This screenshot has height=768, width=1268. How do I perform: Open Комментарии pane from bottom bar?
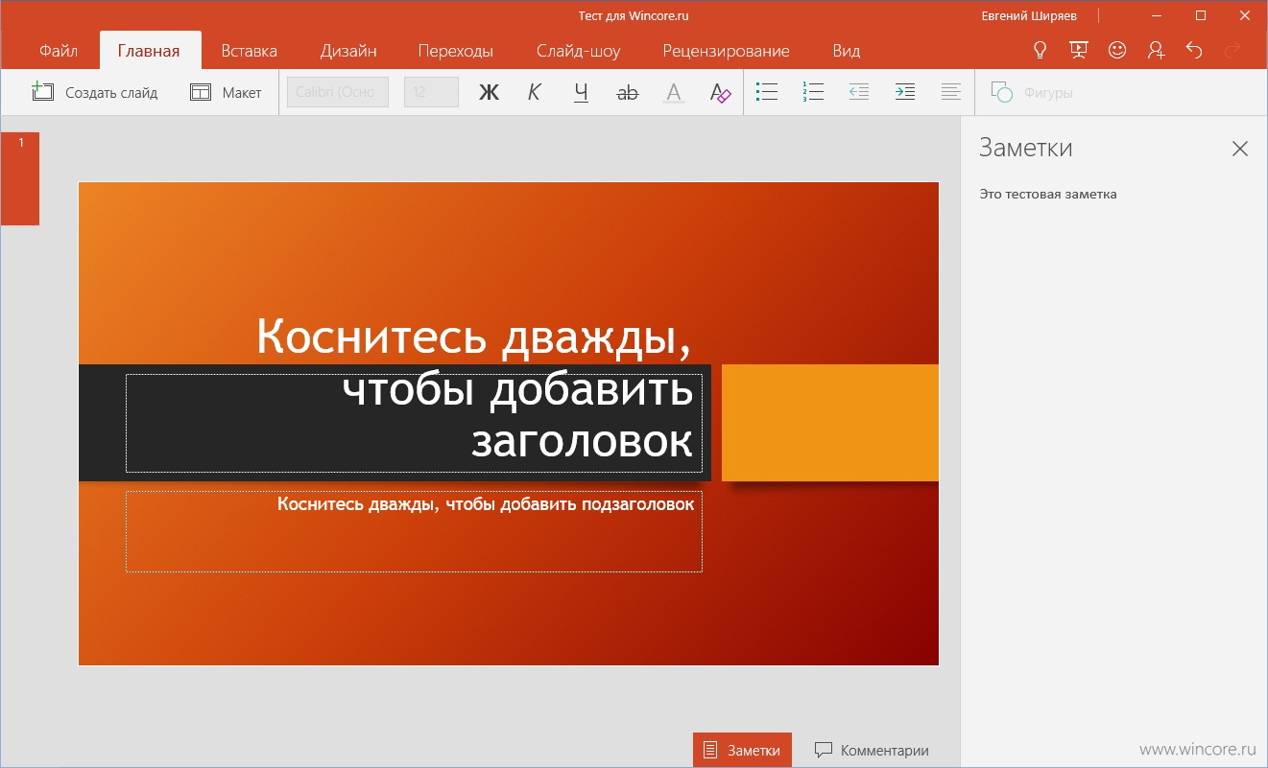[x=872, y=750]
